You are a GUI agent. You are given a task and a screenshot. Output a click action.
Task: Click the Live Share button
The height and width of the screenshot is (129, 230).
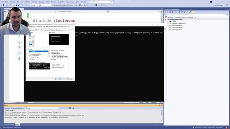click(219, 5)
